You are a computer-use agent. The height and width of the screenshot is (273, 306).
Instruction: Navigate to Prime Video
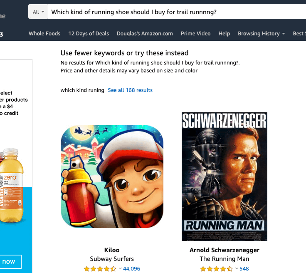pyautogui.click(x=195, y=34)
